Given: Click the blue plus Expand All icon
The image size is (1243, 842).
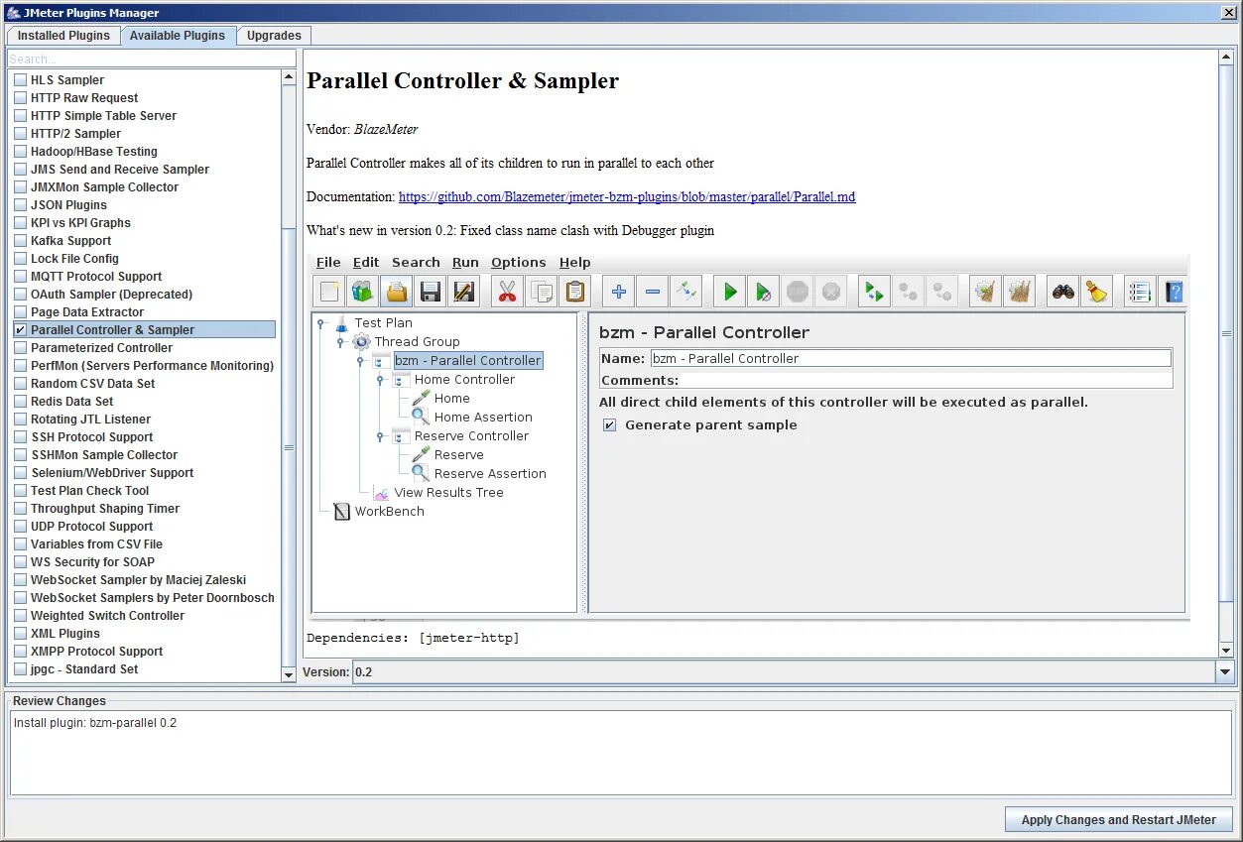Looking at the screenshot, I should 619,292.
